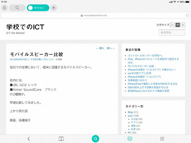Click the 検索開始 search field
Screen dimensions: 191x143
pyautogui.click(x=172, y=33)
